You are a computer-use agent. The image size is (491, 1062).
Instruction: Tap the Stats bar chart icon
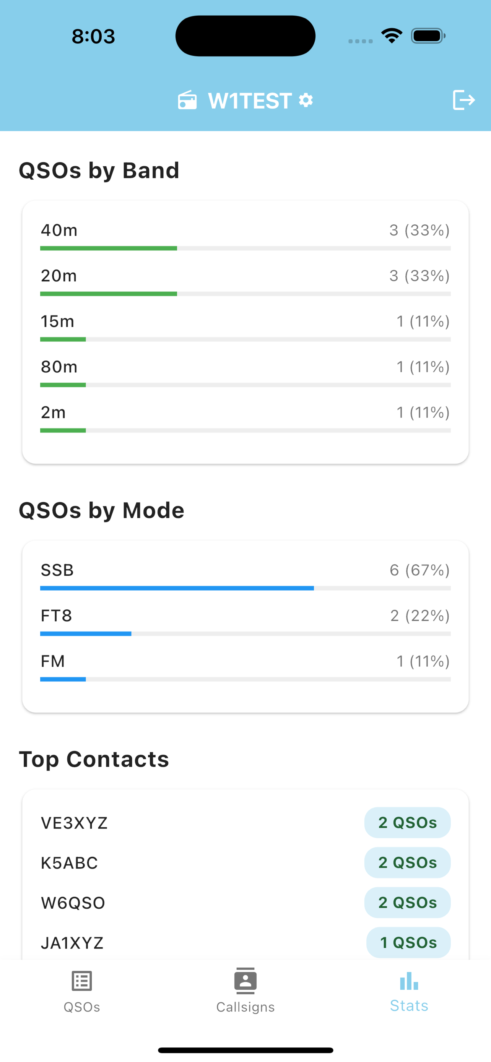(x=409, y=981)
